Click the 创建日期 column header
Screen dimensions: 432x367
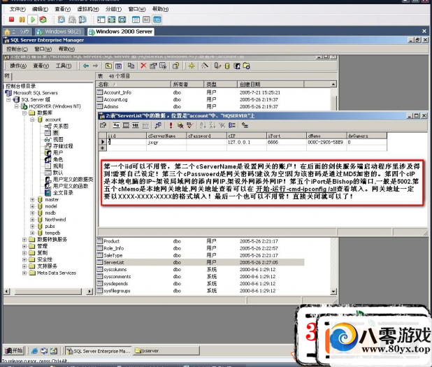[x=271, y=85]
